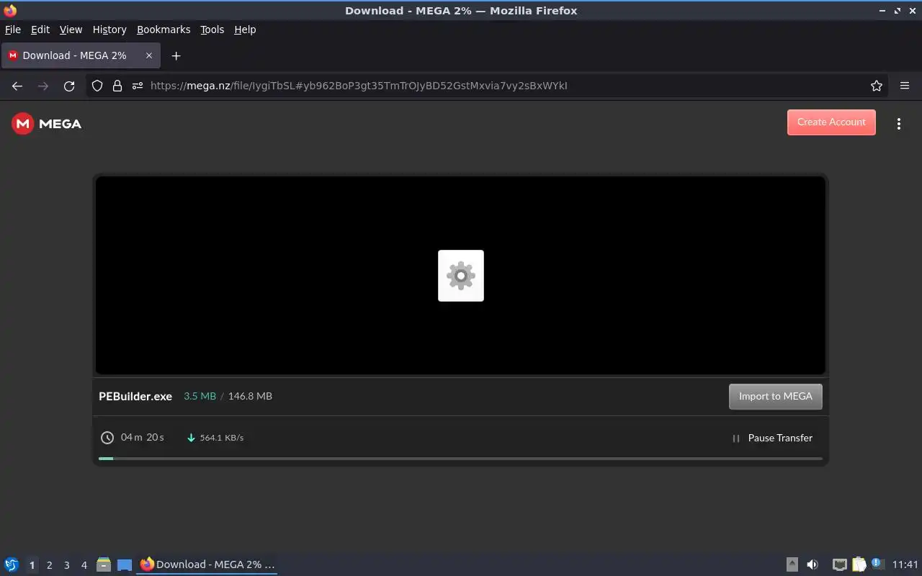Click the removable media eject tray icon

792,564
